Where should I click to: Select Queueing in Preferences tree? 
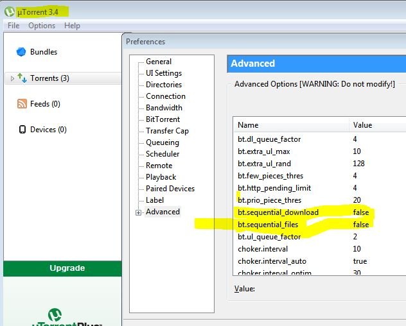(x=163, y=142)
